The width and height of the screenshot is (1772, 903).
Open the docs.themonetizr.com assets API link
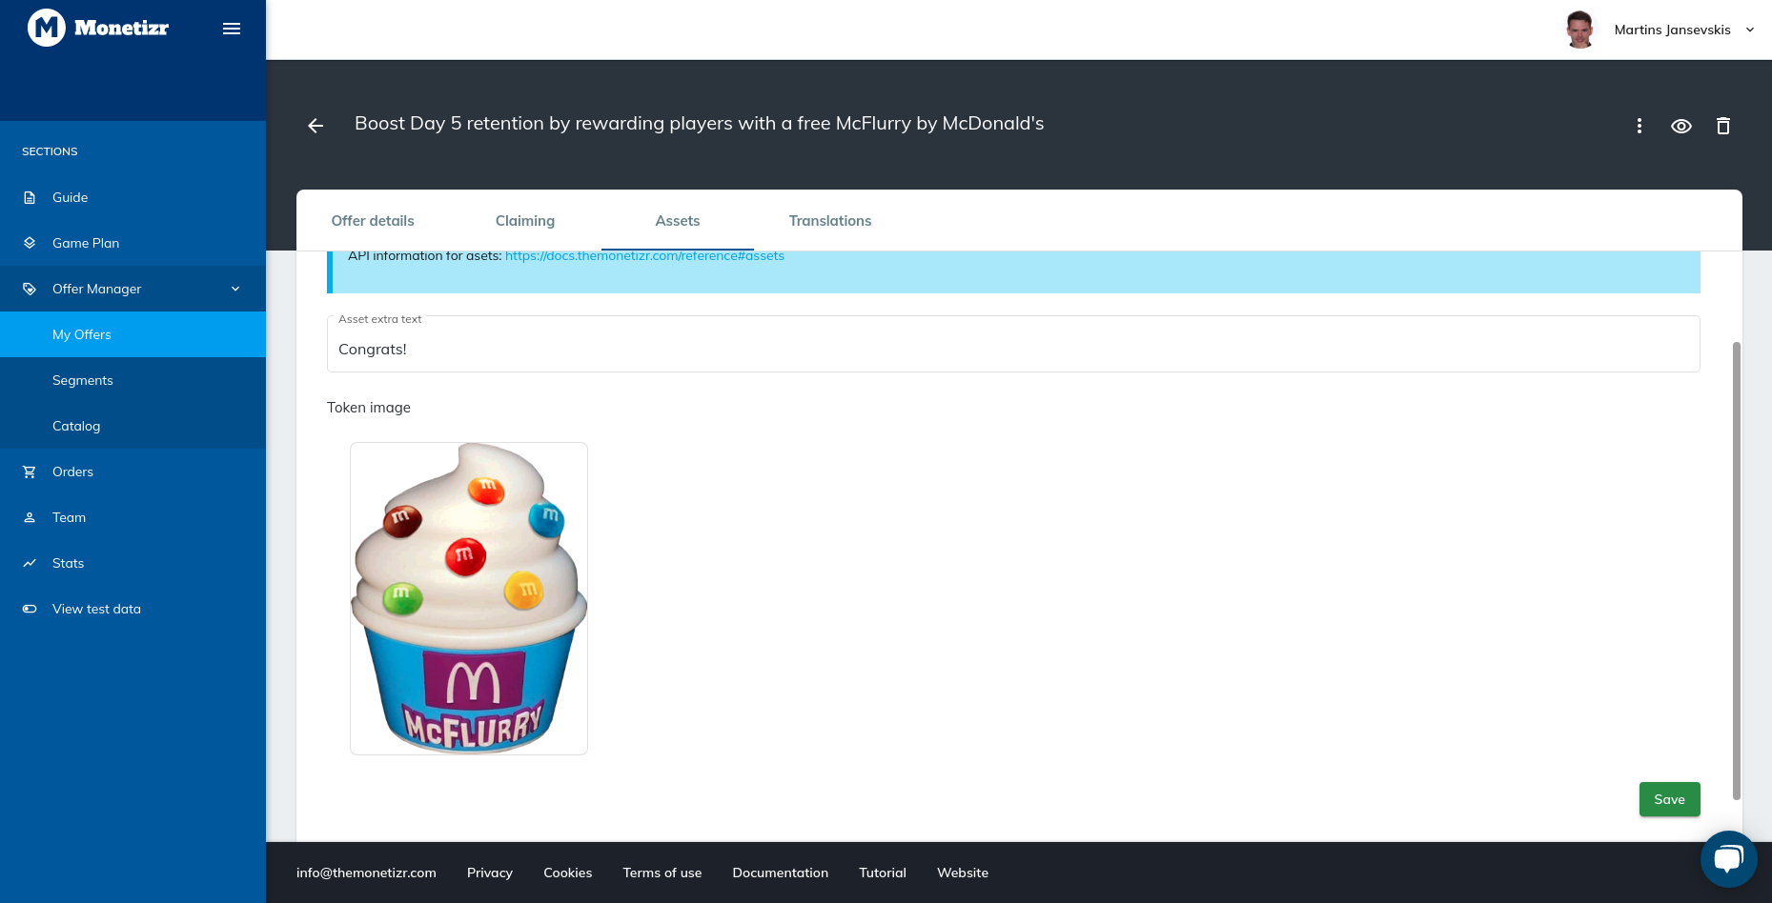[x=644, y=255]
